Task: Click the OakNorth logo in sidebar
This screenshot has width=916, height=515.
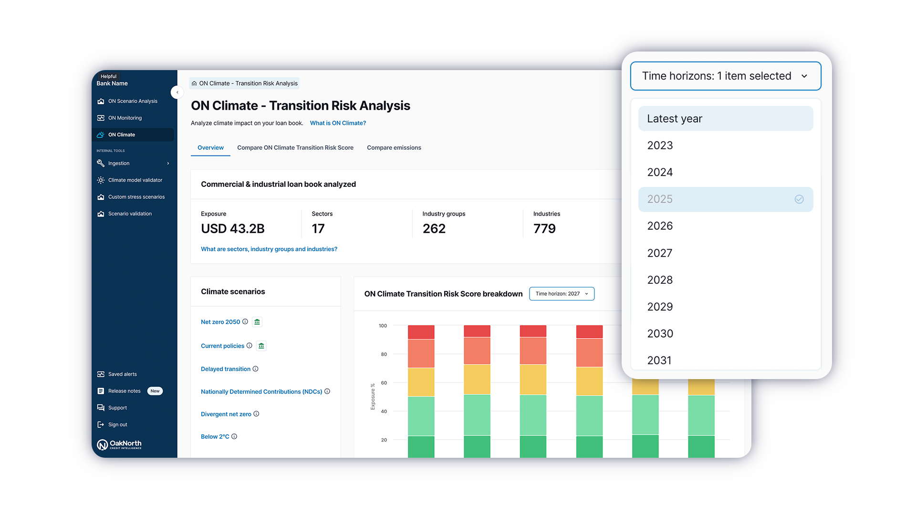Action: (x=119, y=444)
